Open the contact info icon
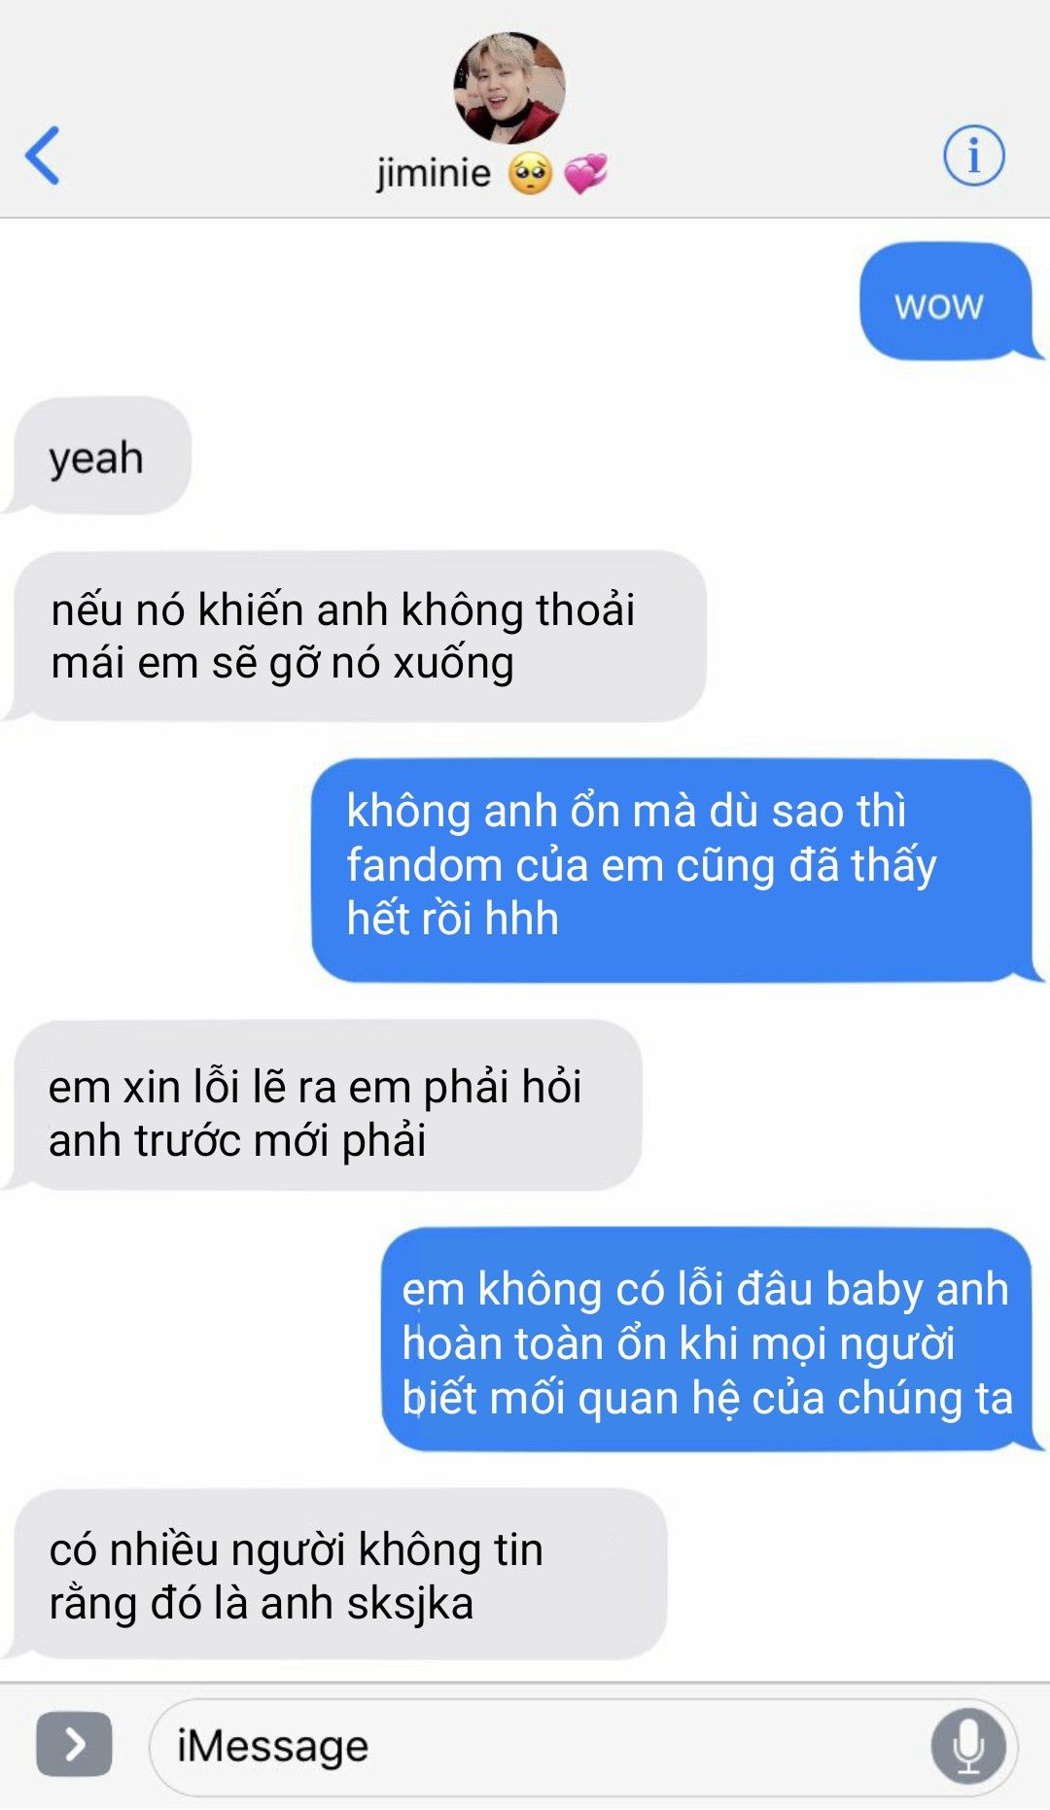 973,156
